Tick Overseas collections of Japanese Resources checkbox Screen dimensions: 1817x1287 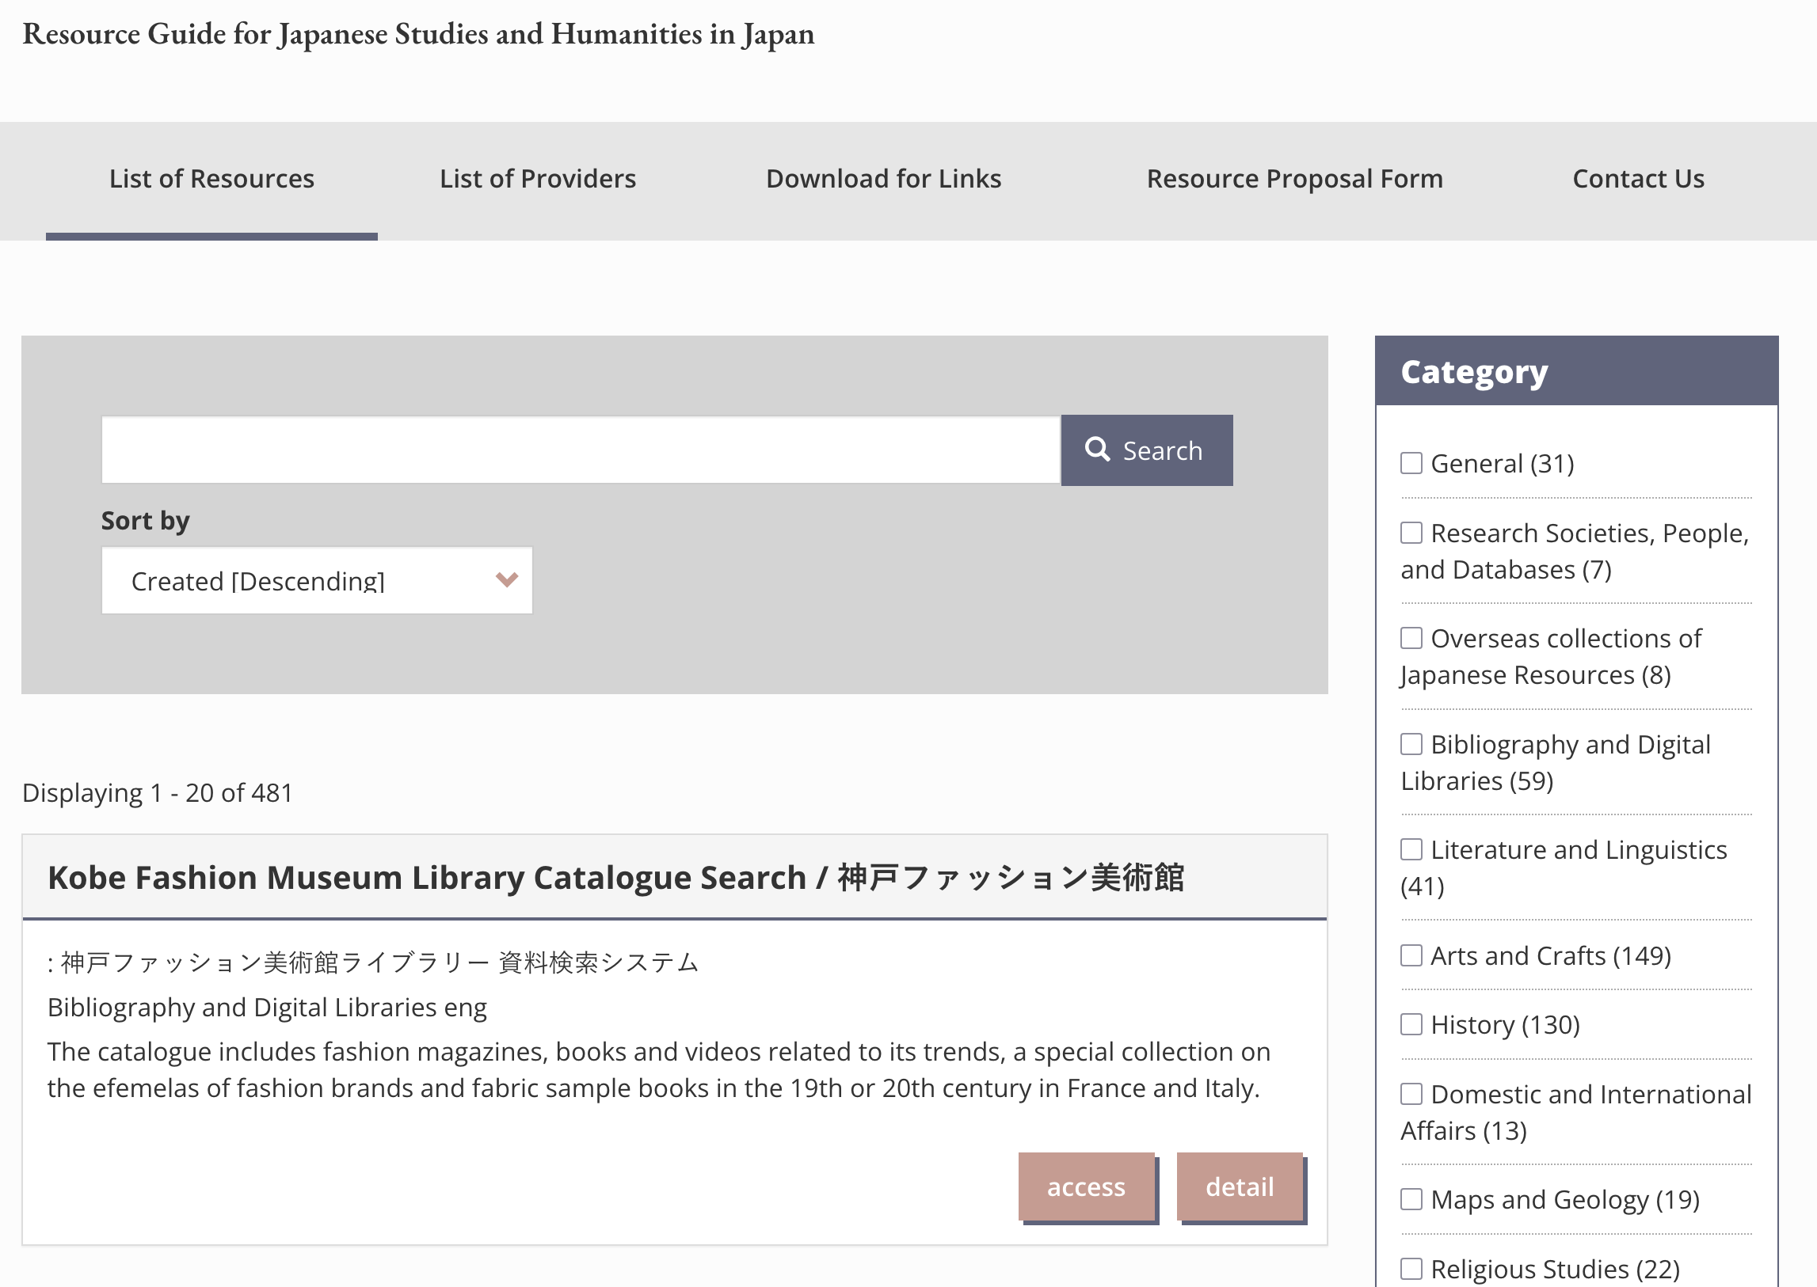(x=1411, y=638)
